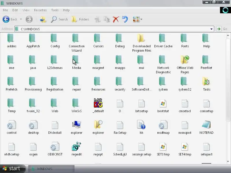Image resolution: width=231 pixels, height=173 pixels.
Task: Select the explorer folder-magnifier icon
Action: (98, 125)
